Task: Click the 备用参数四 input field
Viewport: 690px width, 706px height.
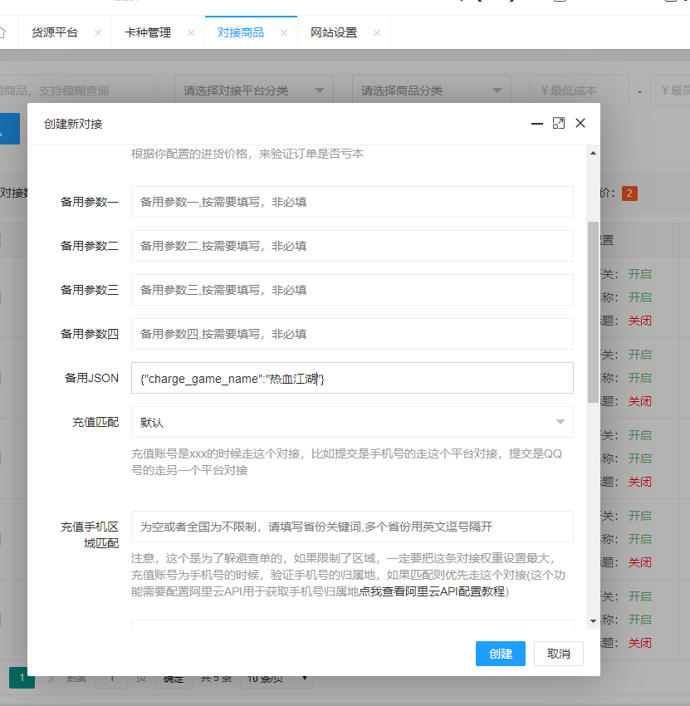Action: click(352, 334)
